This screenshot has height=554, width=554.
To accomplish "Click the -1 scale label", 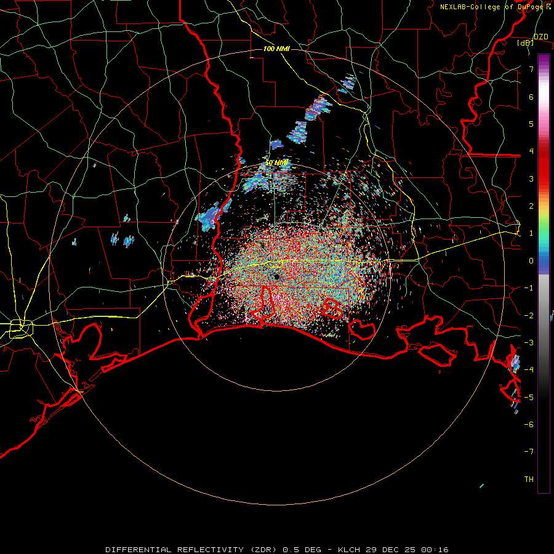I will 529,288.
